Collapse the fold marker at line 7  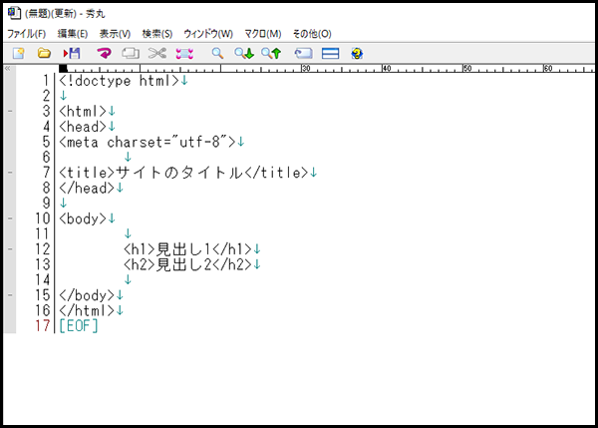(x=9, y=173)
